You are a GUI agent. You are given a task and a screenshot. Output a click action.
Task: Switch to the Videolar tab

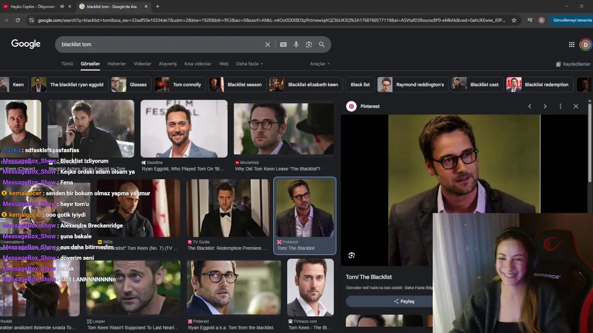tap(142, 64)
